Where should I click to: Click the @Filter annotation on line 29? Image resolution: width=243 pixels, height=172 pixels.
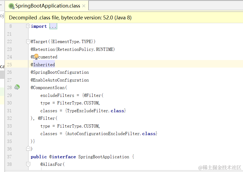(x=92, y=96)
